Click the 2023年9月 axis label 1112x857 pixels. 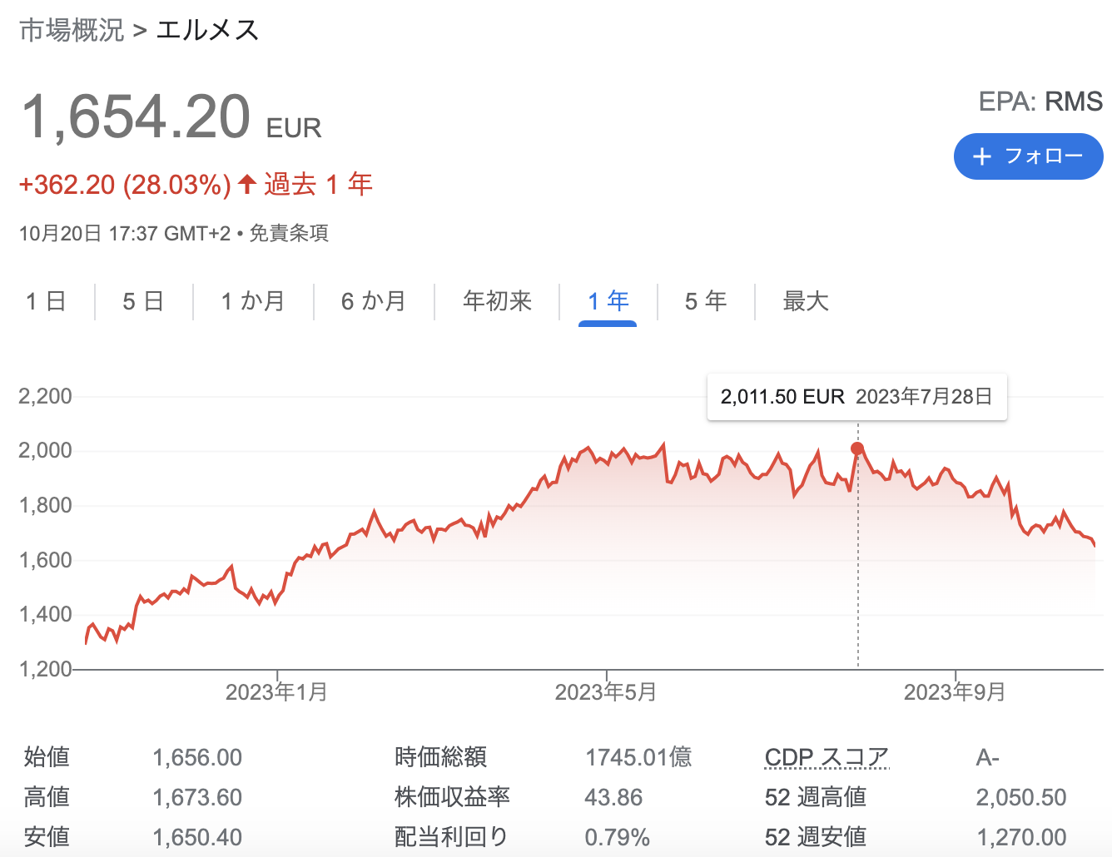[955, 692]
